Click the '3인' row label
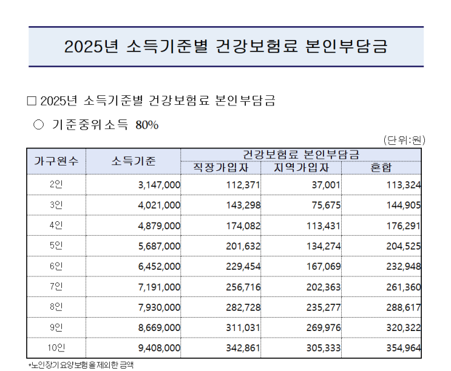Screen dimensions: 451x371 (56, 205)
